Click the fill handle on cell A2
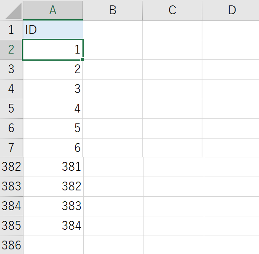The width and height of the screenshot is (259, 254). [x=82, y=59]
